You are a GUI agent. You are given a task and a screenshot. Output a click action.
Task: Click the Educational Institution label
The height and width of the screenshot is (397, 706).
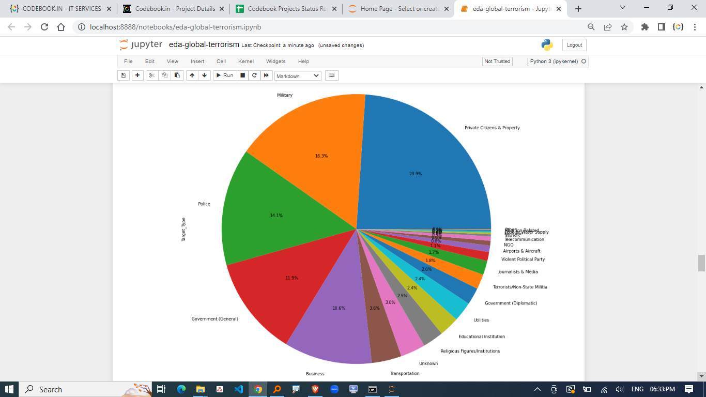482,337
